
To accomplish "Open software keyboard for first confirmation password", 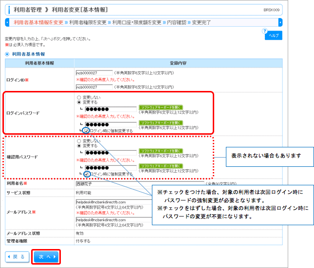I will coord(161,151).
